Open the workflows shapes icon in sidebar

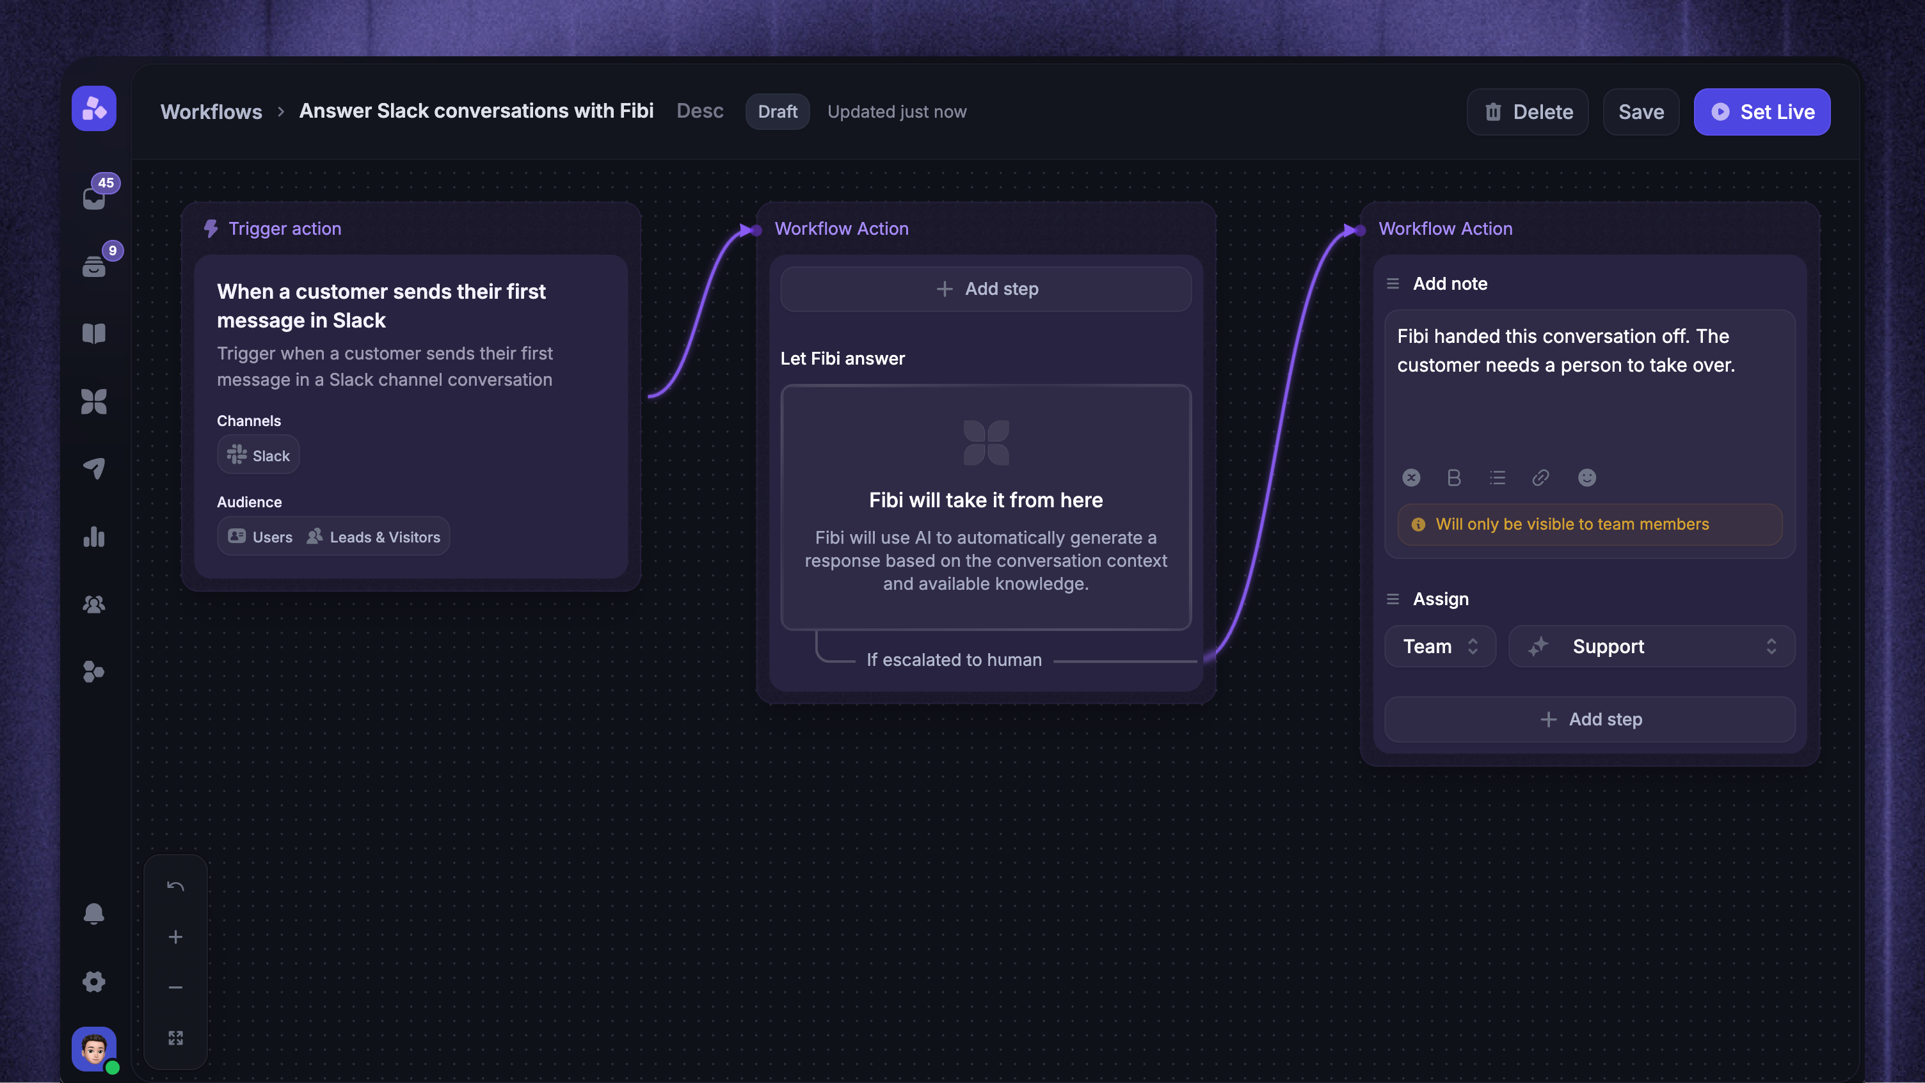point(94,672)
